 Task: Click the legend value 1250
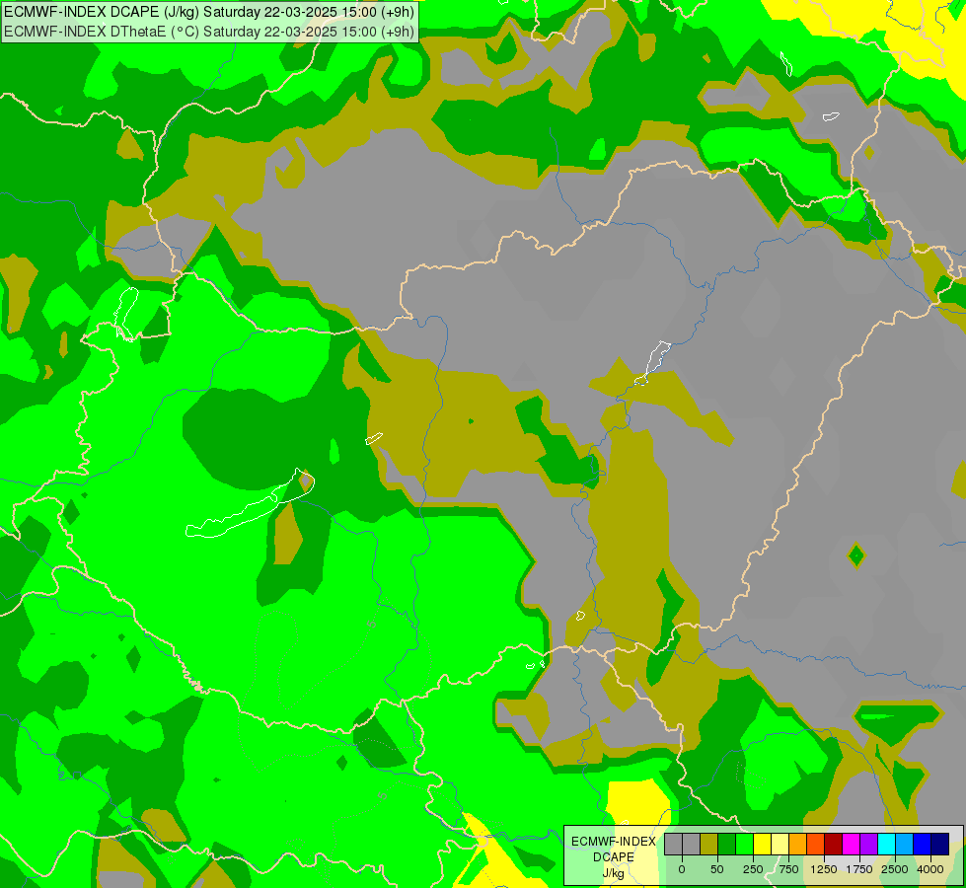823,869
